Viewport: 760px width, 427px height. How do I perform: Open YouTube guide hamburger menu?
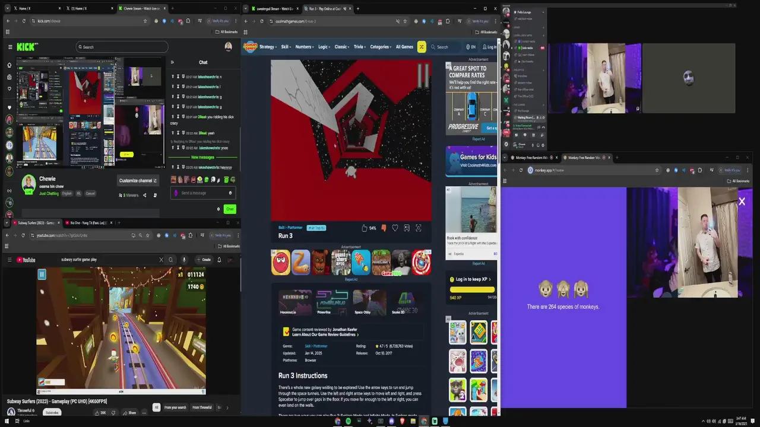click(9, 260)
